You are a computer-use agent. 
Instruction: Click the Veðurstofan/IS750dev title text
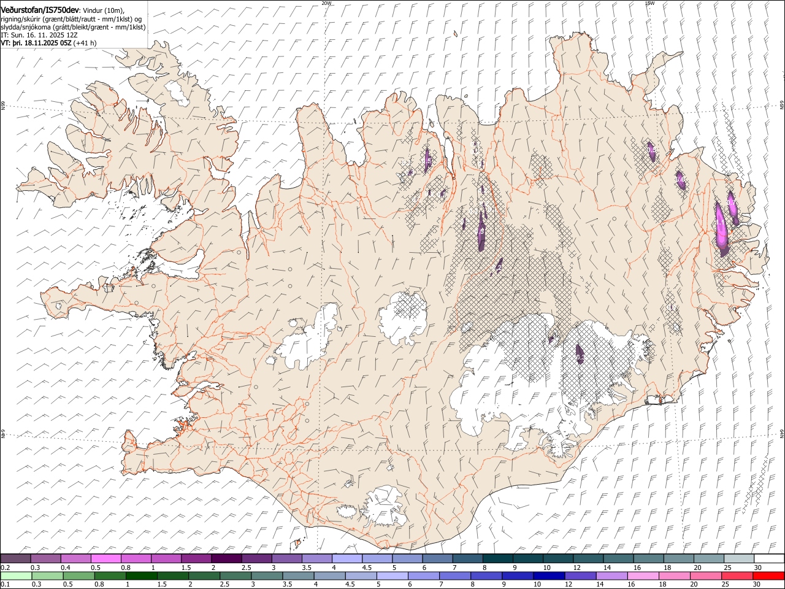coord(40,10)
